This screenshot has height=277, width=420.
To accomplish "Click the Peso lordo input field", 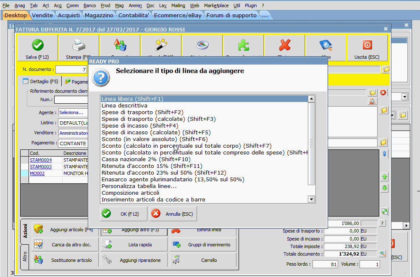I will point(325,264).
